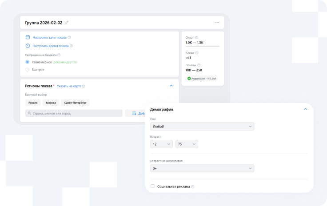Screen dimensions: 327x206
Task: Choose Санкт-Петербург quick region chip
Action: click(x=75, y=103)
